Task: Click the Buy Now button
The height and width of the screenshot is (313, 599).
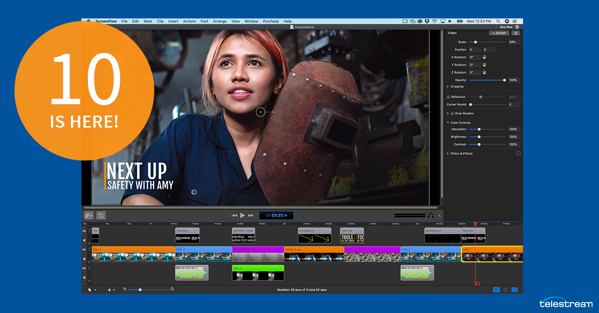Action: 506,27
